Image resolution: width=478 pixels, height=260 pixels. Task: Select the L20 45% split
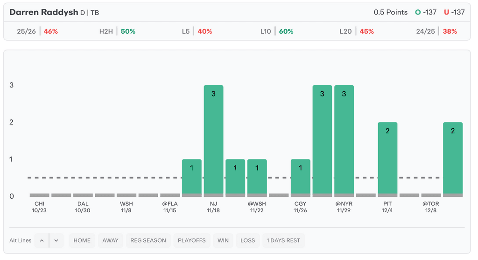coord(357,31)
